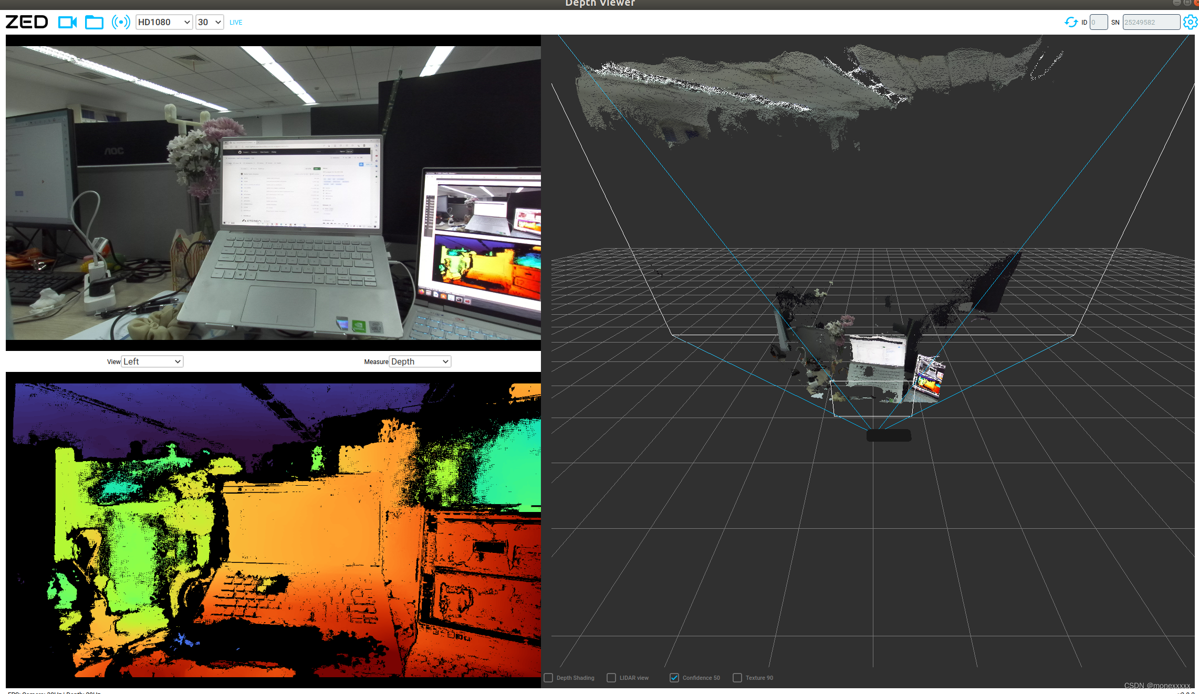Open SVO file with folder icon

(94, 22)
